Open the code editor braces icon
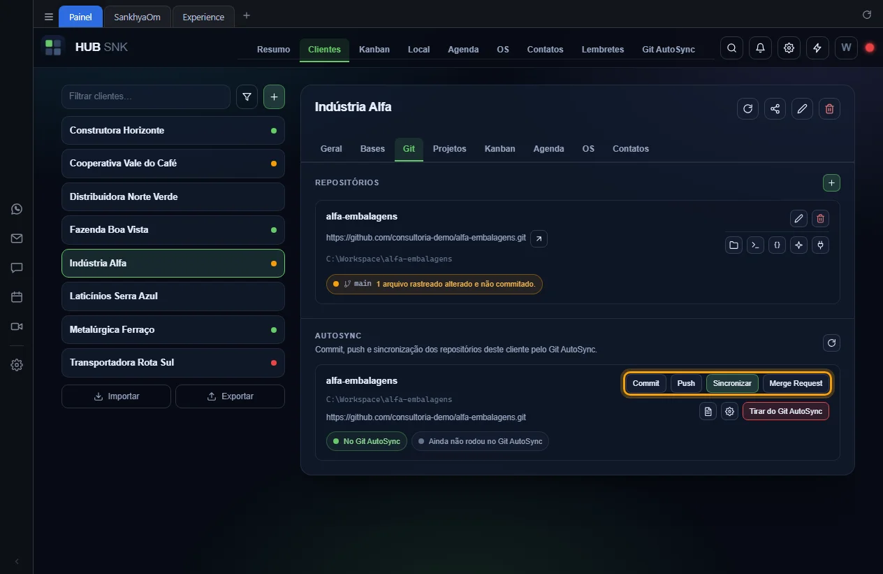Image resolution: width=883 pixels, height=574 pixels. 777,245
